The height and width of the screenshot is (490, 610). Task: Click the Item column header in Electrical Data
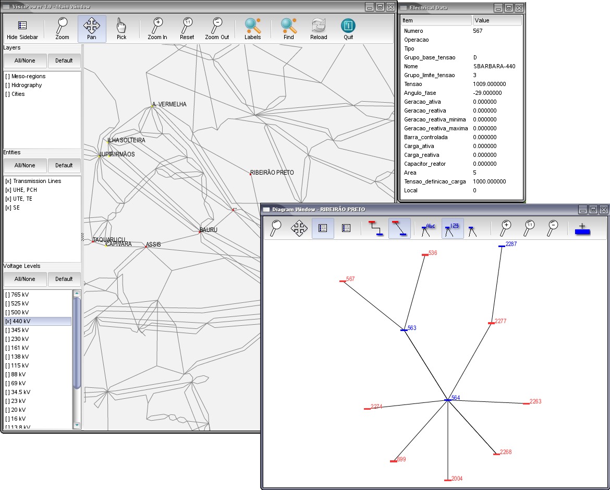(x=436, y=20)
